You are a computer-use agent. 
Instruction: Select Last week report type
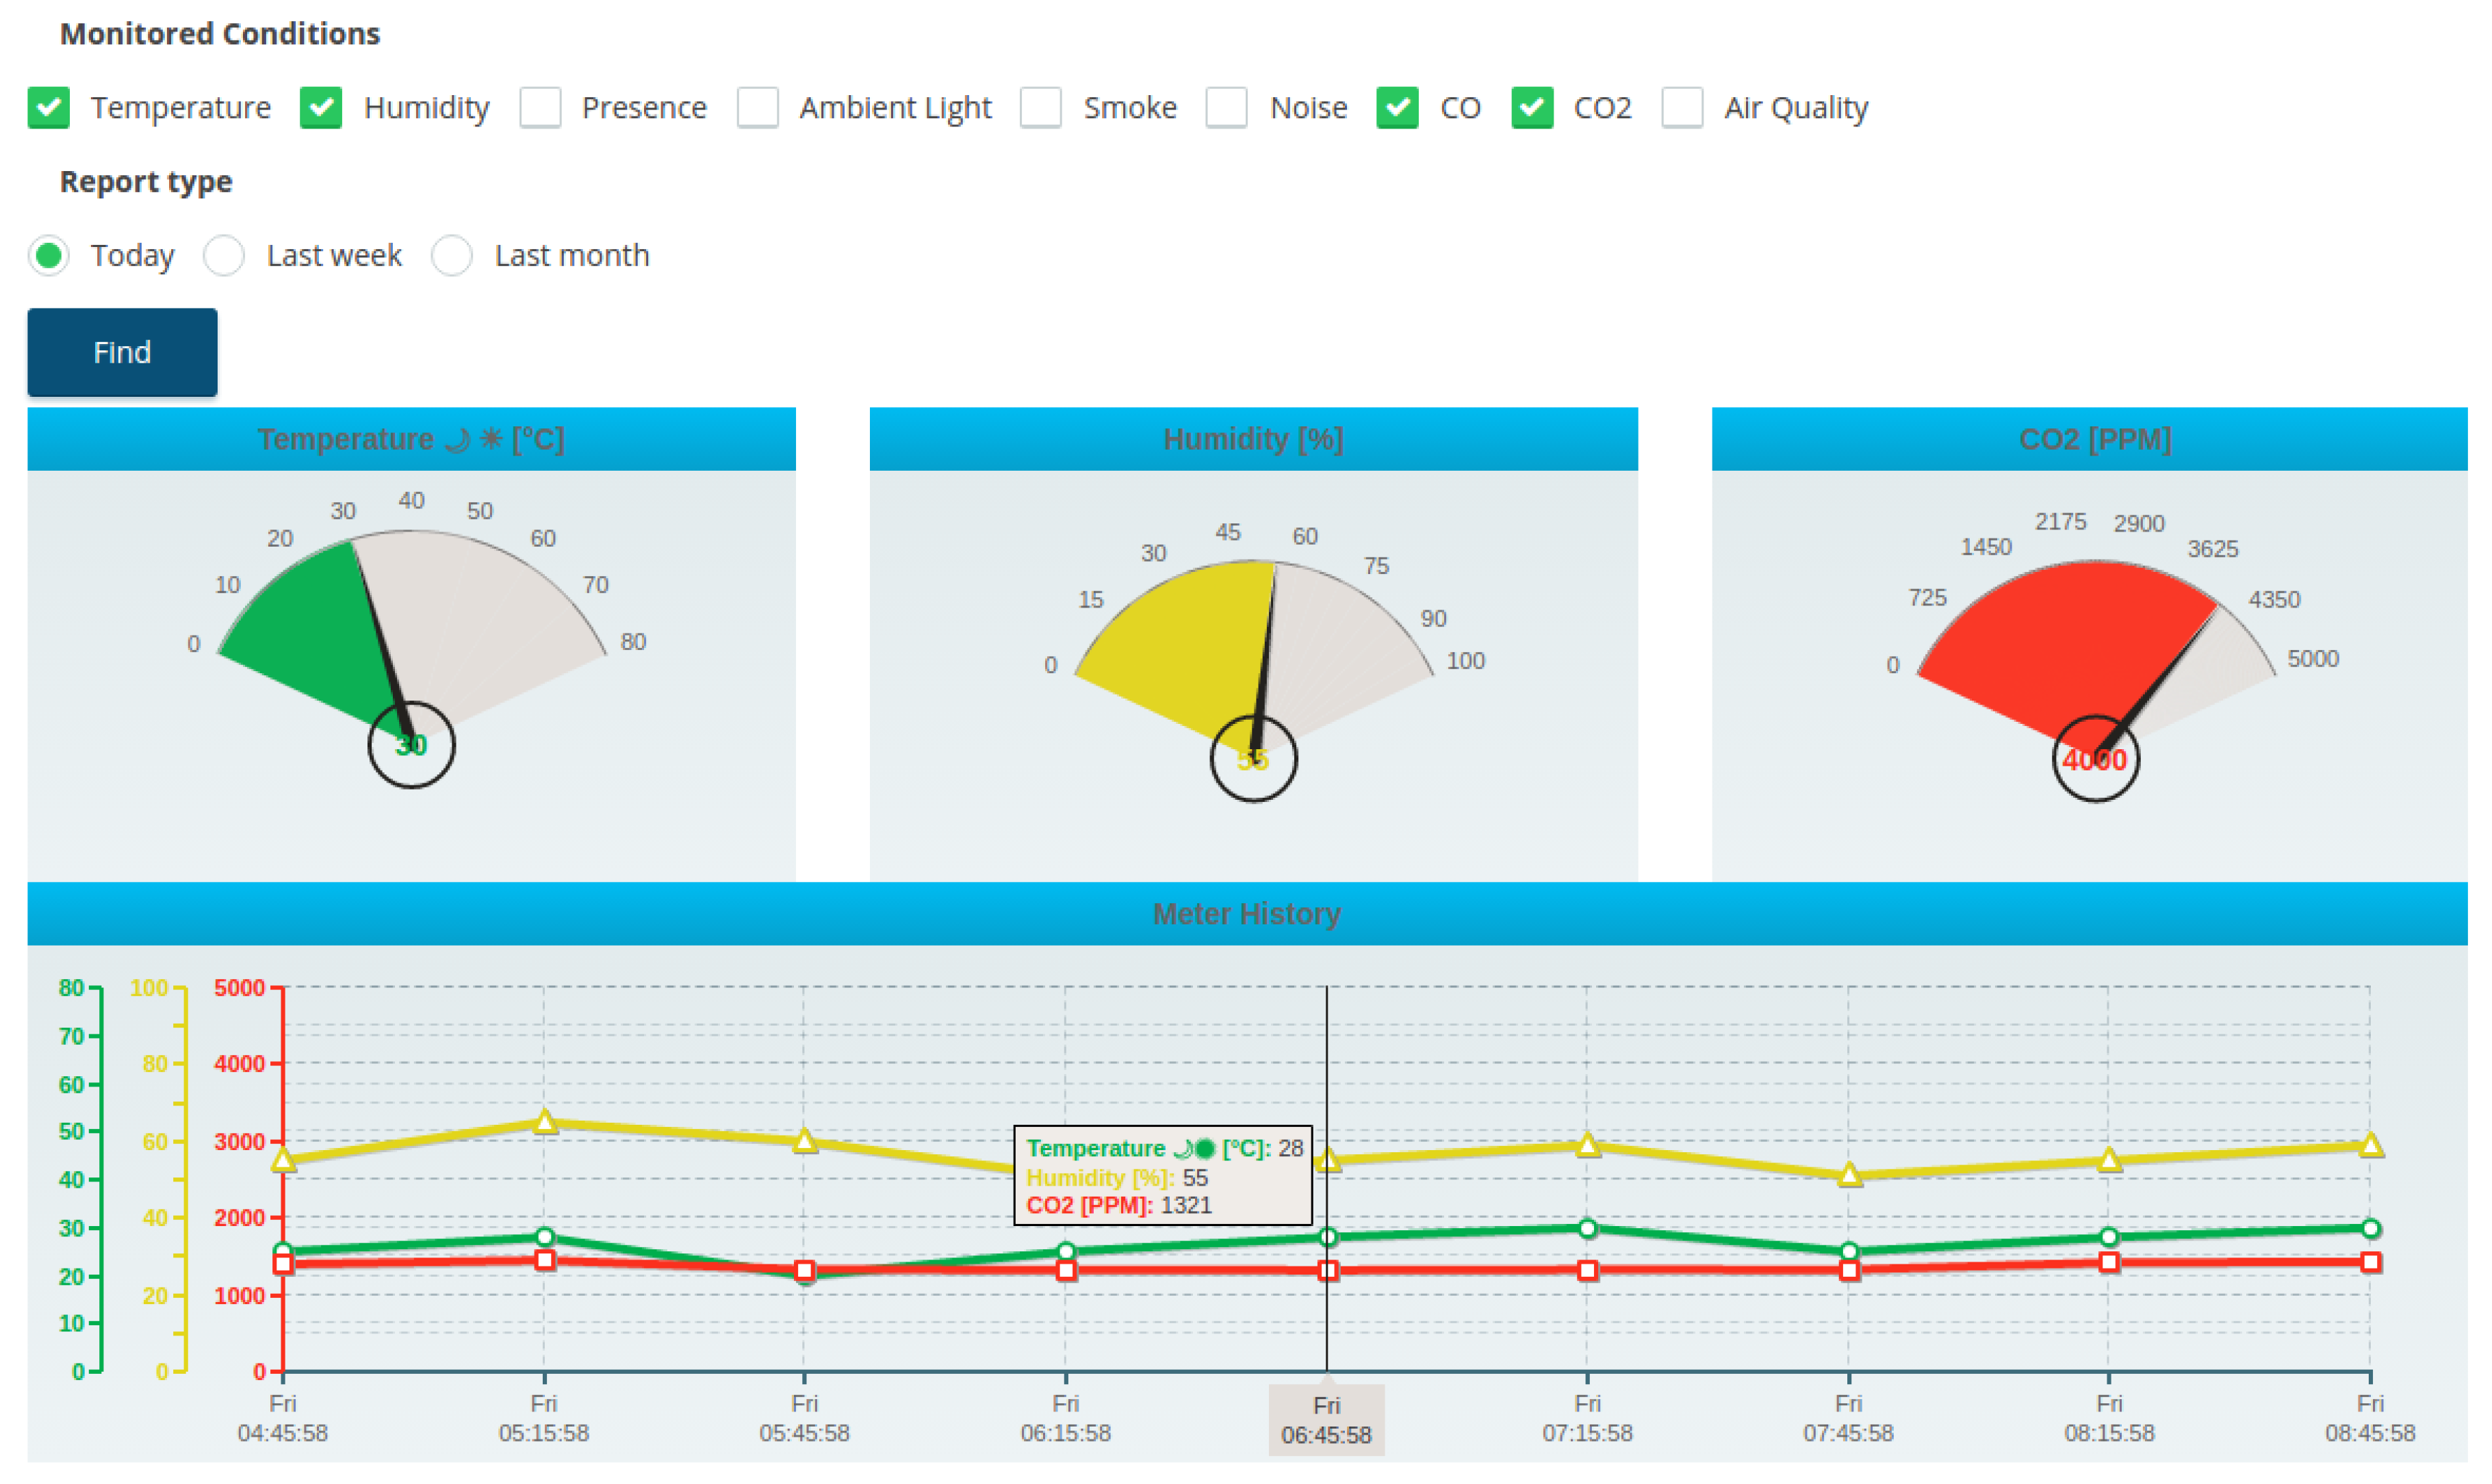click(224, 255)
